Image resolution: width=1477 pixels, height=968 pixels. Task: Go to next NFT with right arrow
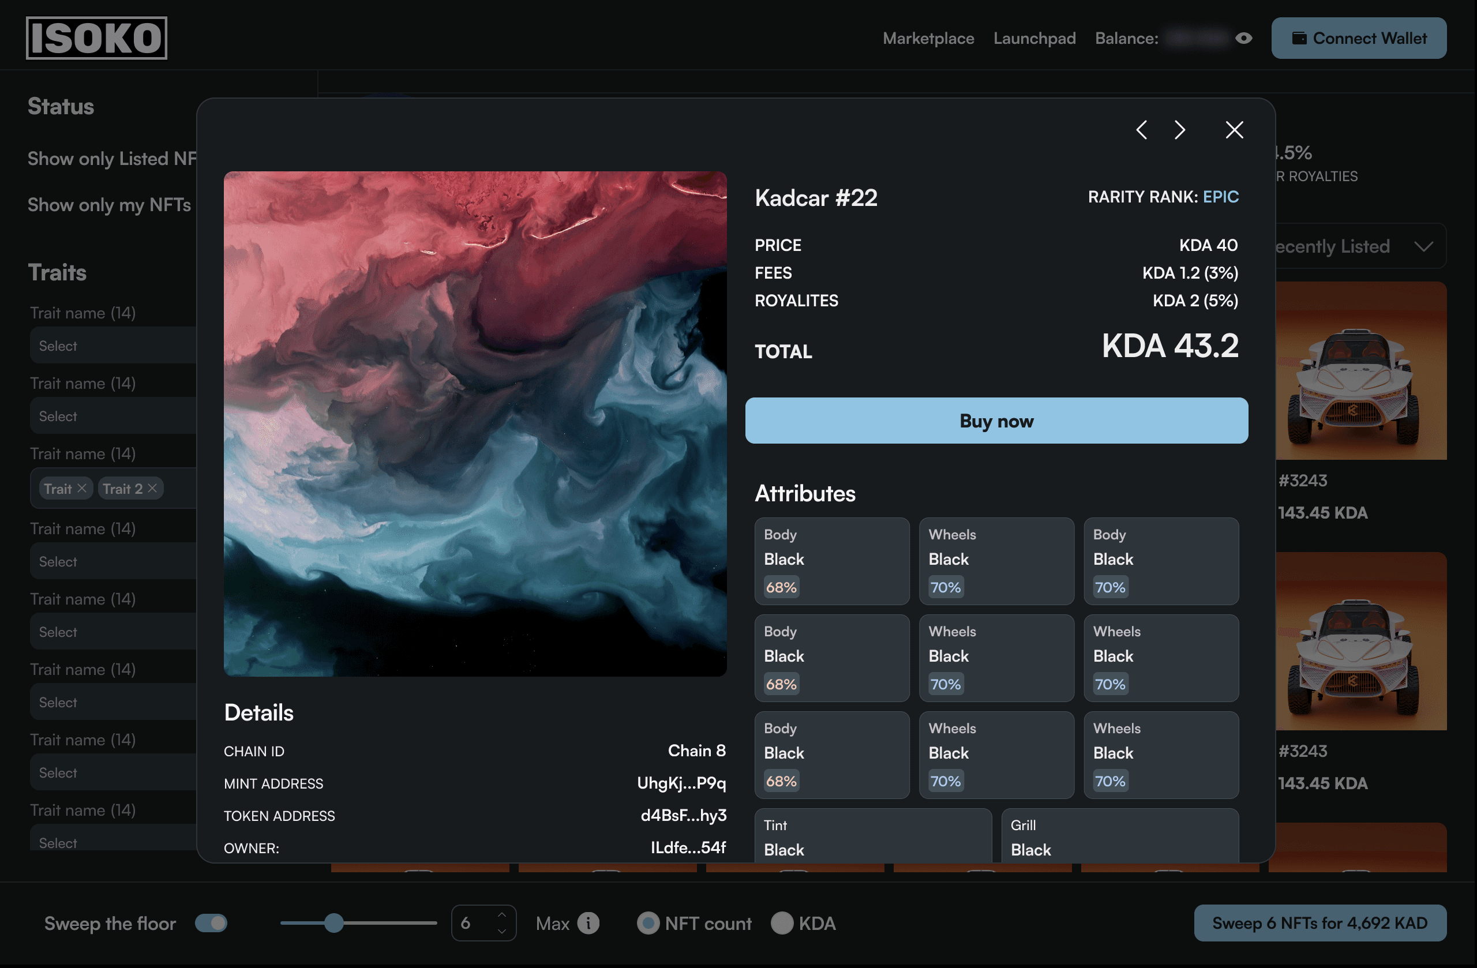tap(1180, 130)
